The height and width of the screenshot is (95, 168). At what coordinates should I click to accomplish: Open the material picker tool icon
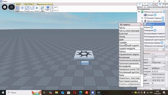click(42, 9)
